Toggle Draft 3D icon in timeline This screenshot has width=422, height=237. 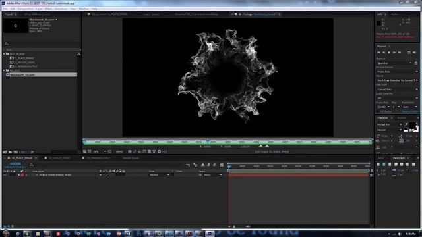[195, 165]
